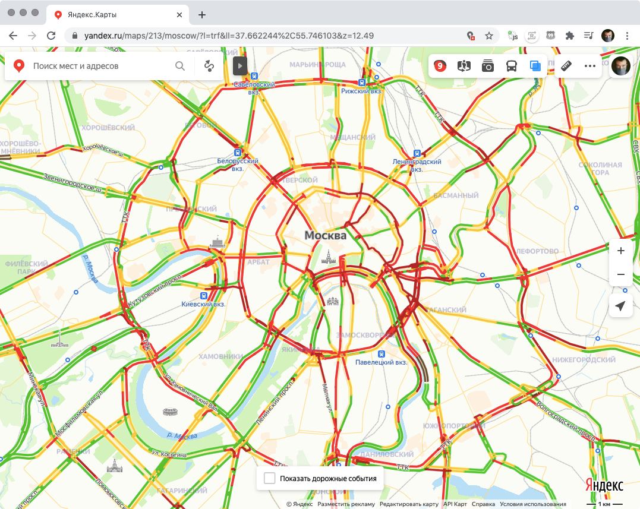Click the Белорусский вкз. station marker
The height and width of the screenshot is (509, 640).
(x=238, y=153)
